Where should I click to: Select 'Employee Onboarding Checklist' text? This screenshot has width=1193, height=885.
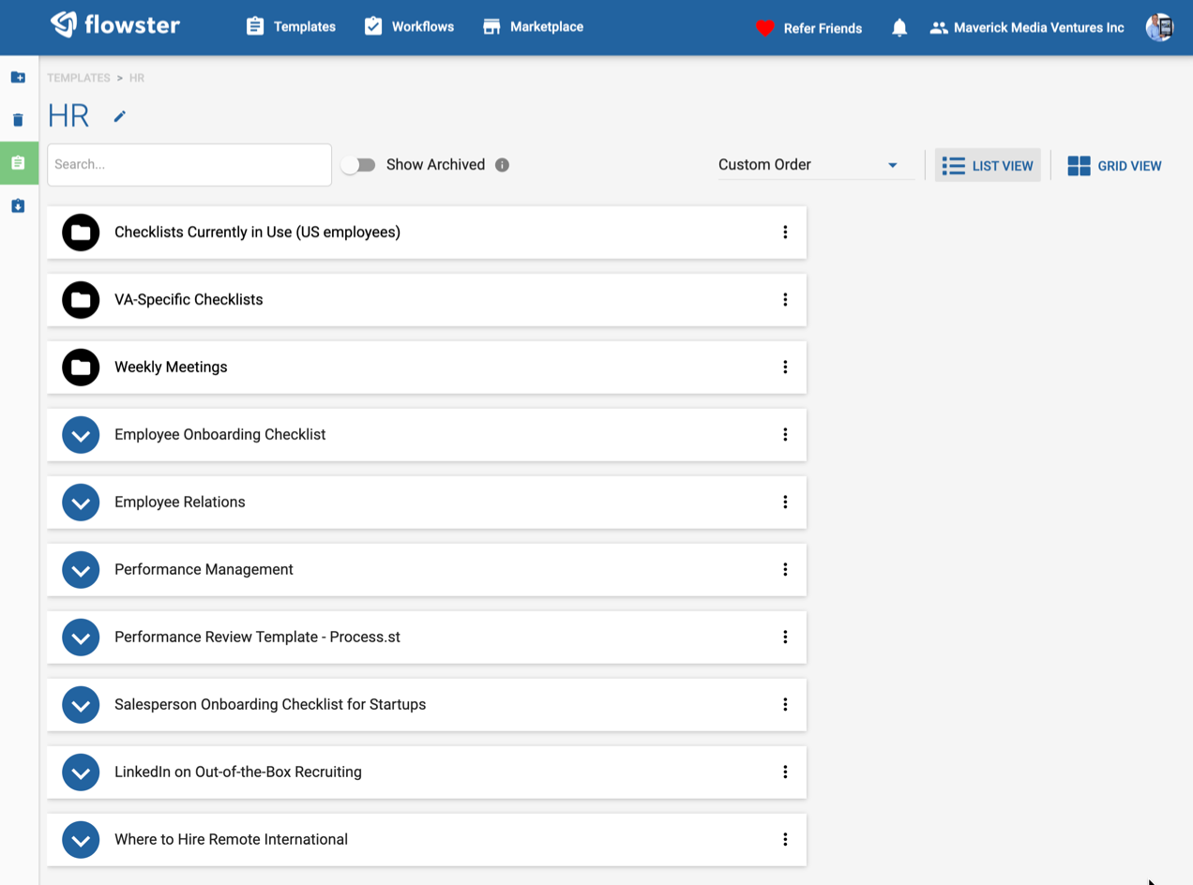pyautogui.click(x=220, y=435)
